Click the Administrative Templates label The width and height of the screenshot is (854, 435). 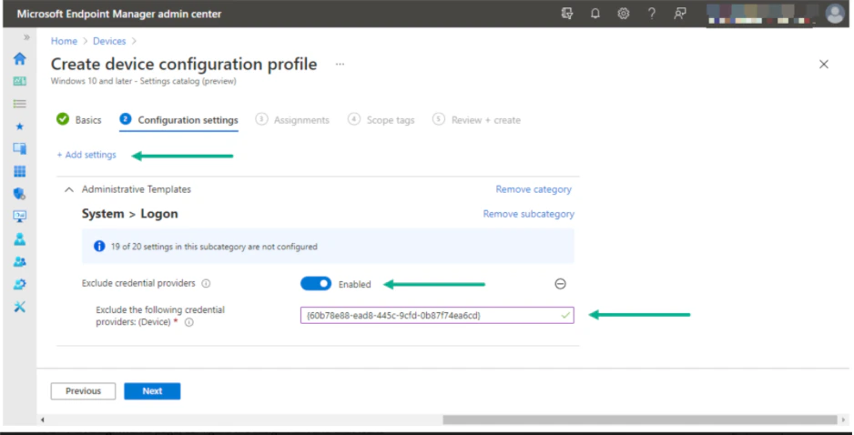pyautogui.click(x=137, y=189)
